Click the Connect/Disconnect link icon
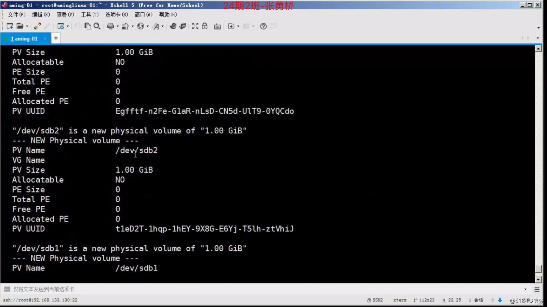The image size is (547, 307). click(38, 26)
